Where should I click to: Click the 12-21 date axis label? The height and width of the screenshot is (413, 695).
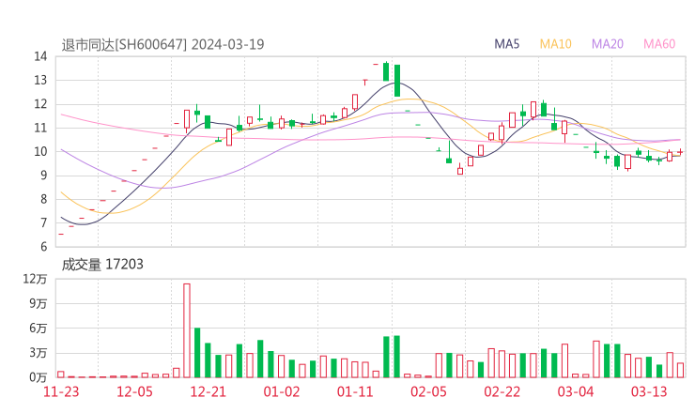208,391
